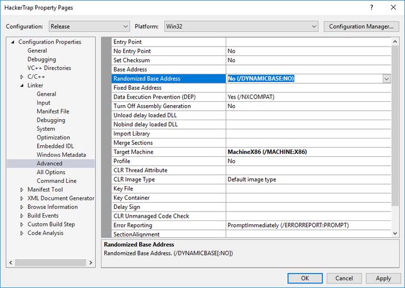Open the Configuration dropdown showing Release
The height and width of the screenshot is (288, 405).
[x=89, y=26]
